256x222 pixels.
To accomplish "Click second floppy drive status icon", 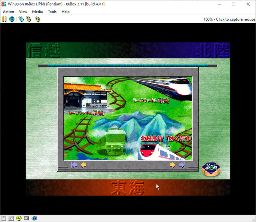I will [x=11, y=218].
